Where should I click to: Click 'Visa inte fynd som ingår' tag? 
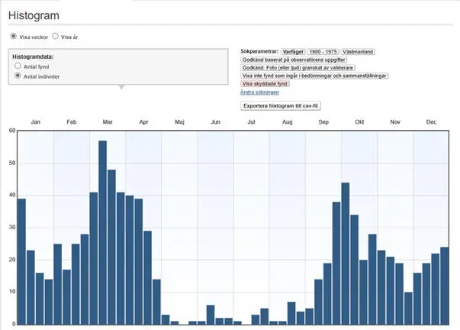point(314,76)
